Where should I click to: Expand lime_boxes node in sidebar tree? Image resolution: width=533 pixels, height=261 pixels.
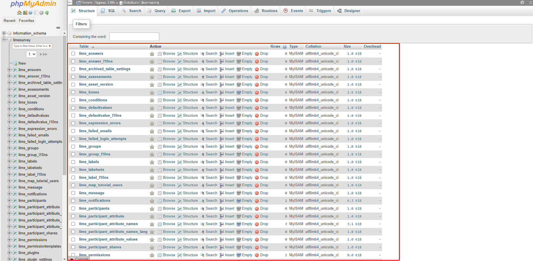[x=9, y=102]
